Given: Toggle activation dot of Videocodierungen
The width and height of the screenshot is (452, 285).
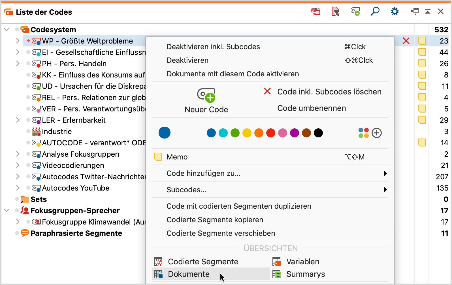Looking at the screenshot, I should tap(28, 165).
